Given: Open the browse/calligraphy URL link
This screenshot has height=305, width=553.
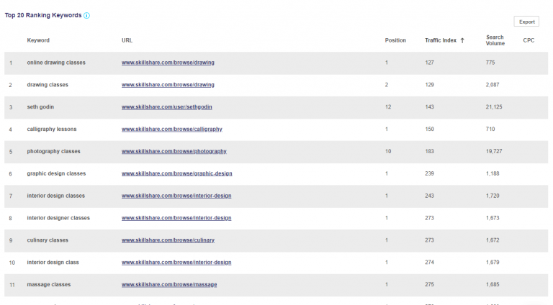Looking at the screenshot, I should point(171,129).
